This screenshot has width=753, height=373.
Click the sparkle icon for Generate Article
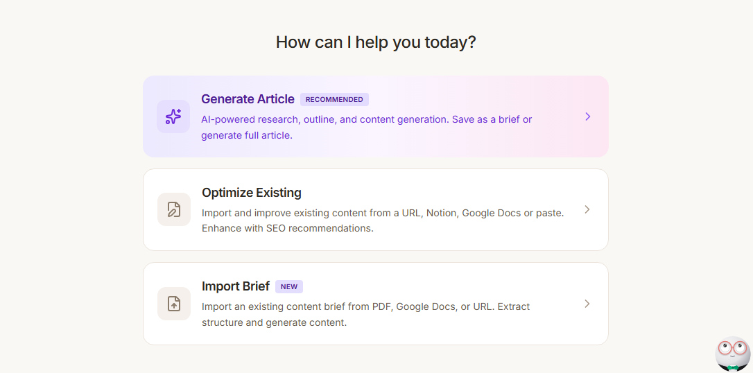pyautogui.click(x=173, y=116)
